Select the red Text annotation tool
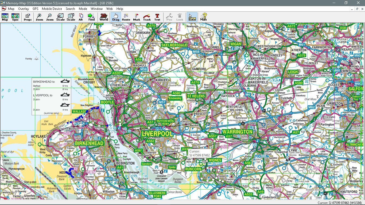This screenshot has height=205, width=365. click(157, 17)
